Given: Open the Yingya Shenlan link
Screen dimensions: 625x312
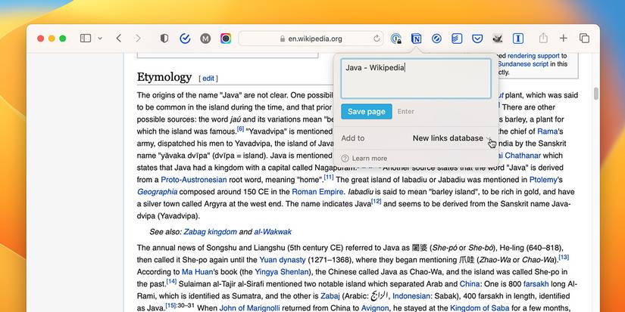Looking at the screenshot, I should coord(282,272).
